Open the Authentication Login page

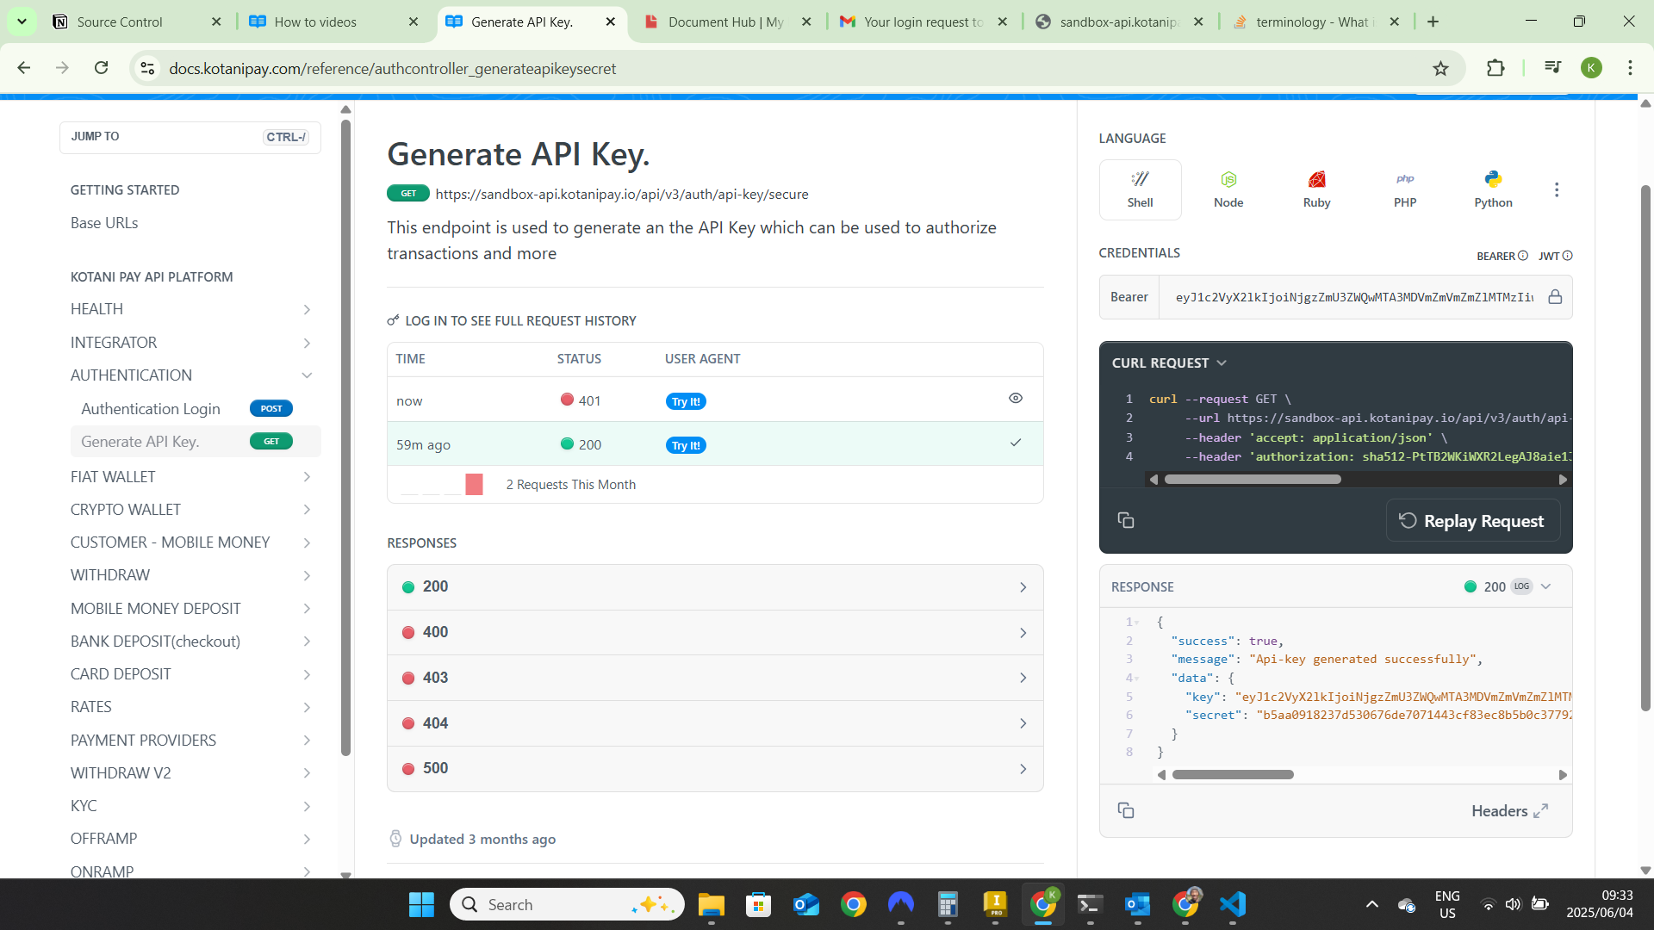(x=196, y=408)
